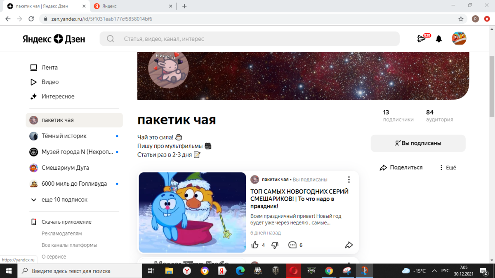Select the пакетик чая Яндекс Дзен tab
495x278 pixels.
(x=45, y=6)
